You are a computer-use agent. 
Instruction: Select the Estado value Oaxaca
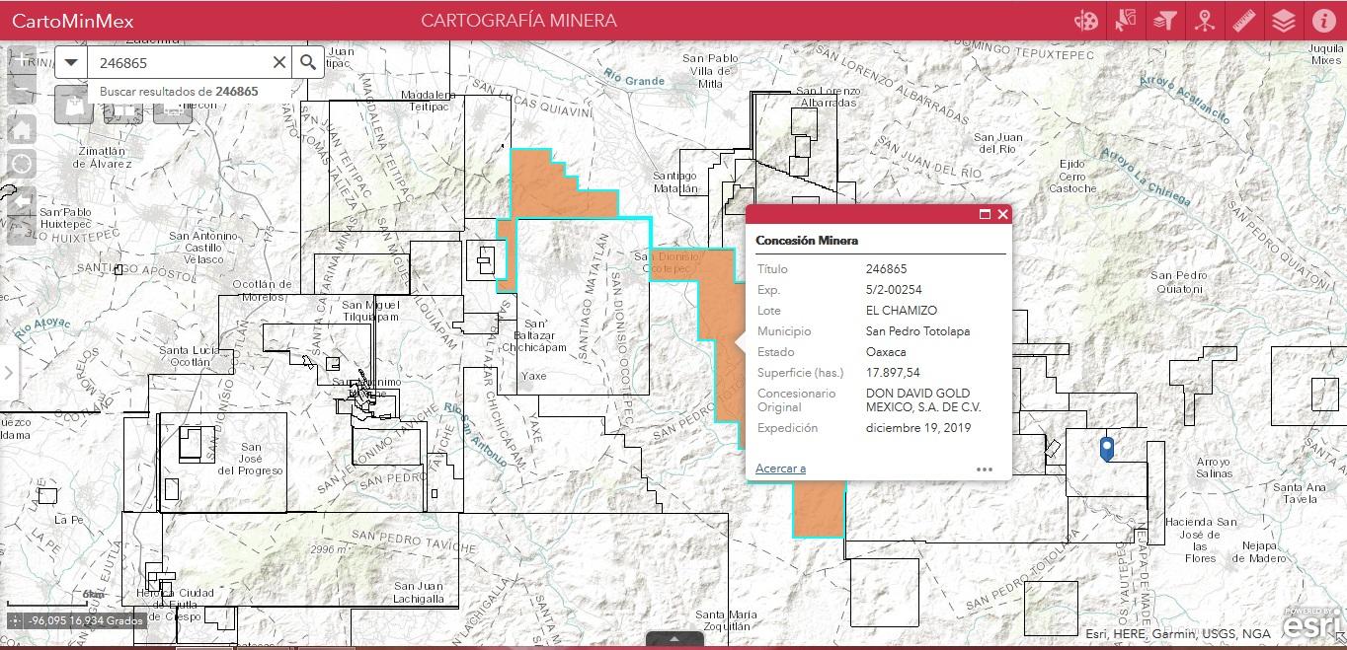[x=886, y=352]
